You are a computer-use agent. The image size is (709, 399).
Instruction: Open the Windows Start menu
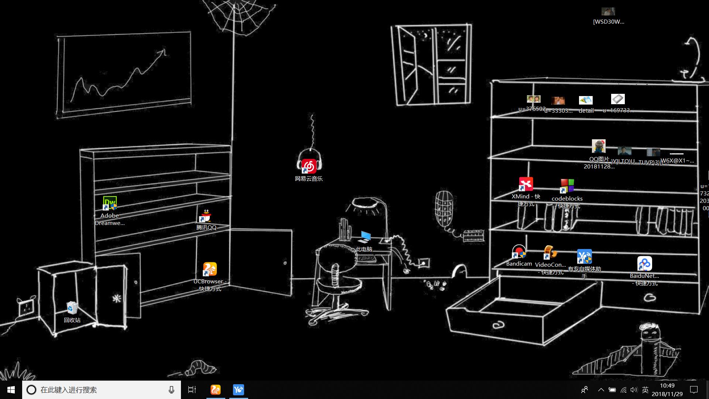[11, 390]
